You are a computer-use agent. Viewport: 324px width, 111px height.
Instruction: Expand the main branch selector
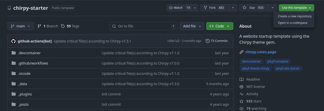pyautogui.click(x=21, y=26)
